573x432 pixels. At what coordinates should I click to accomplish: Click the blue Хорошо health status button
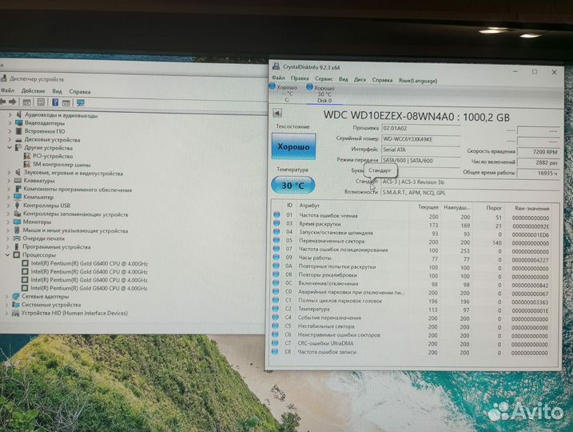click(293, 147)
